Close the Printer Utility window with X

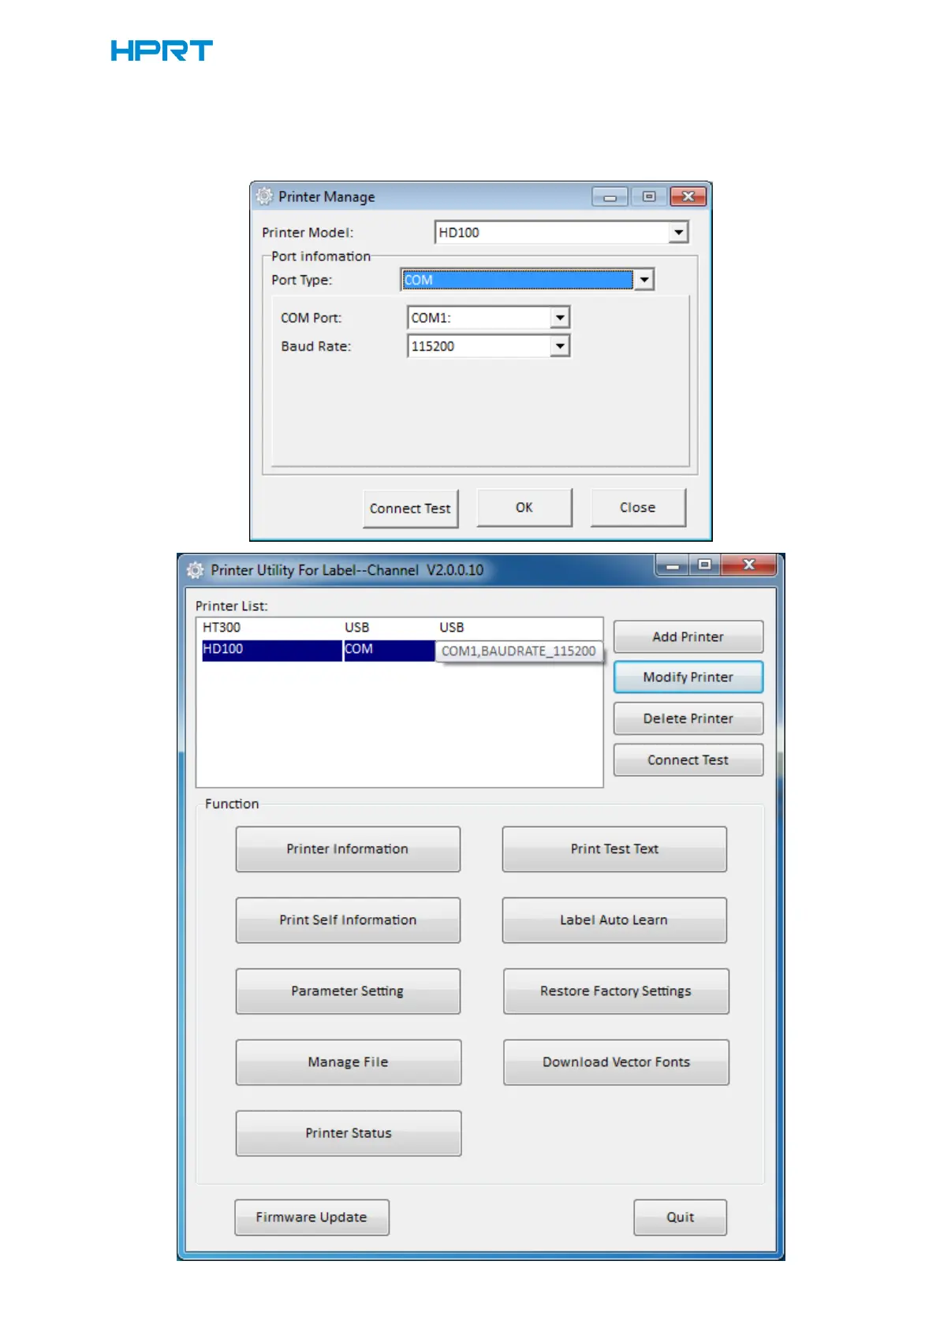coord(749,565)
